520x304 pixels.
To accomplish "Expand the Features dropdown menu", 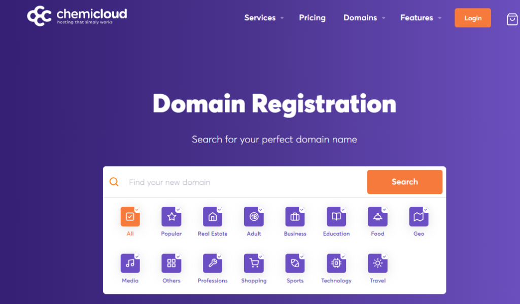I will click(x=421, y=18).
